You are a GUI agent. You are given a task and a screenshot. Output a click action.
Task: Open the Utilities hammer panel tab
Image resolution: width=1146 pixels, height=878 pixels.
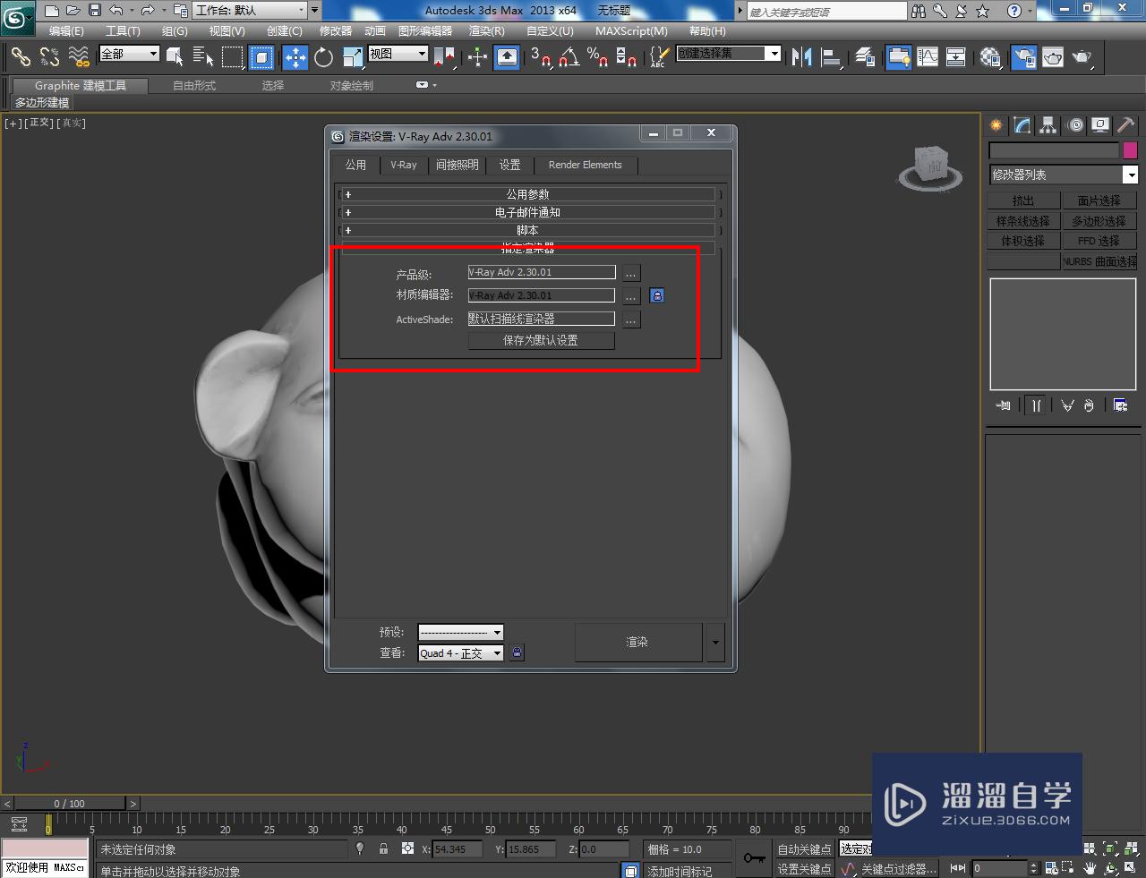tap(1126, 125)
